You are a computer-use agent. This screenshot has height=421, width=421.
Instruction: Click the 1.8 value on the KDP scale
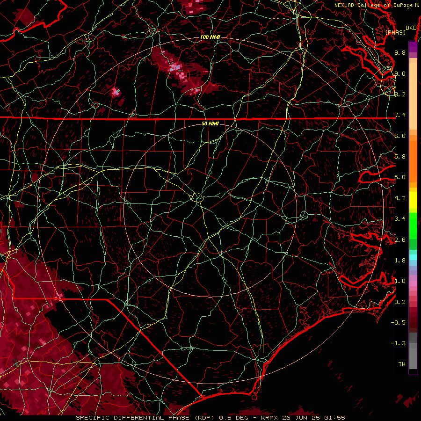click(x=400, y=261)
